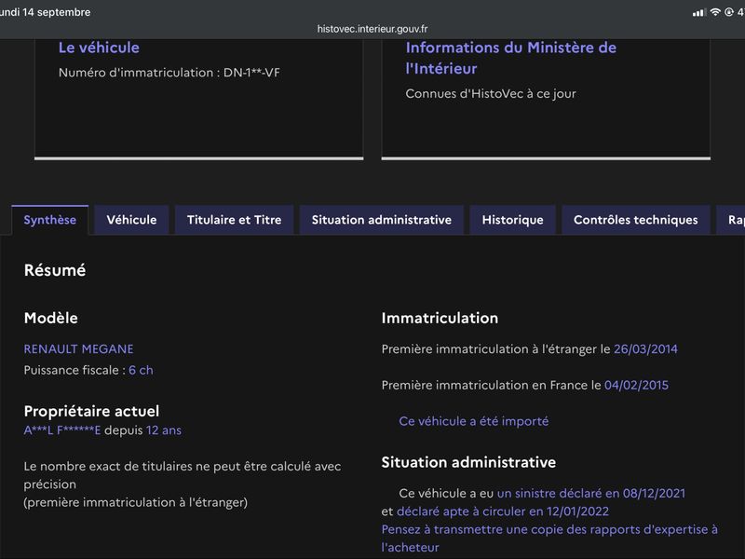Click the current owner name A***L F******E

coord(62,430)
